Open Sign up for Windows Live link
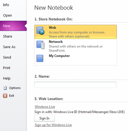This screenshot has height=131, width=128. [x=53, y=125]
